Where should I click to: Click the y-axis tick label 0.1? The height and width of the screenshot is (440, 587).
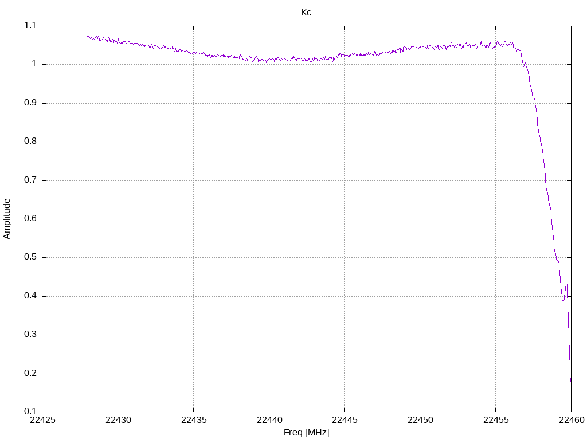(30, 411)
